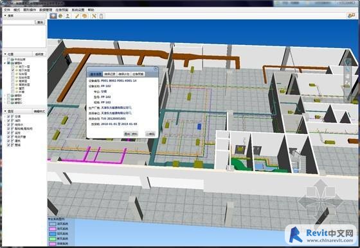The image size is (360, 248).
Task: Click the crossed tools toolbar icon
Action: point(94,16)
